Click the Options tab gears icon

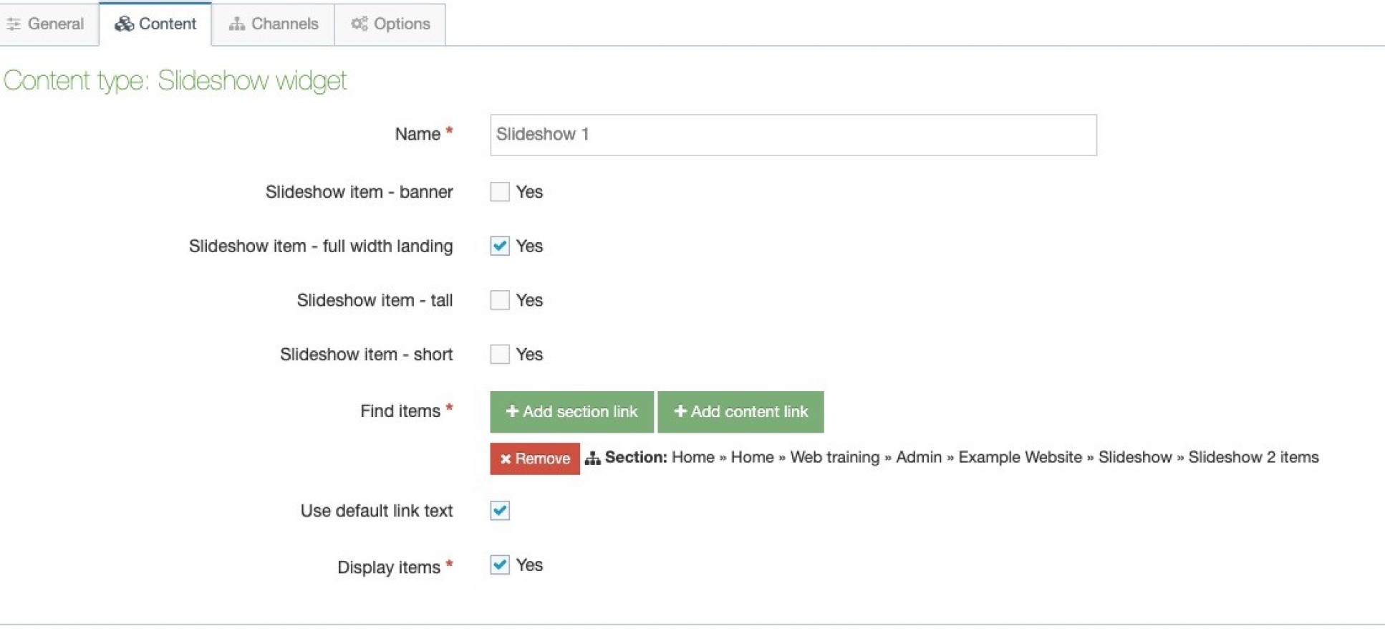pos(359,24)
